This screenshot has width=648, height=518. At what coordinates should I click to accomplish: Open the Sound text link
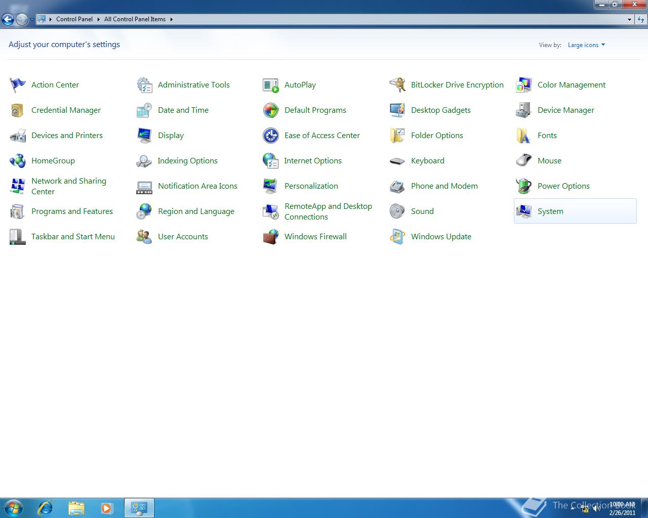coord(422,211)
